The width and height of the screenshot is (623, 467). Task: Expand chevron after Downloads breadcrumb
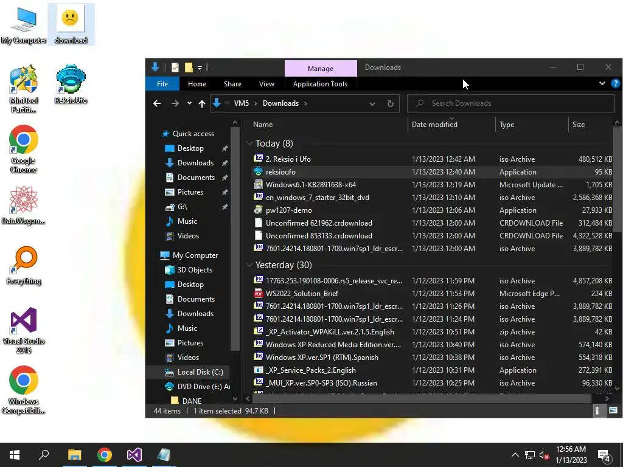coord(305,103)
